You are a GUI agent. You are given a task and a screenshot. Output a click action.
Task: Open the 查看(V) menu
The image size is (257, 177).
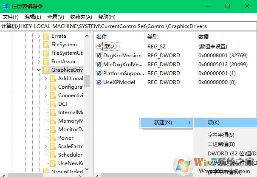[x=55, y=17]
